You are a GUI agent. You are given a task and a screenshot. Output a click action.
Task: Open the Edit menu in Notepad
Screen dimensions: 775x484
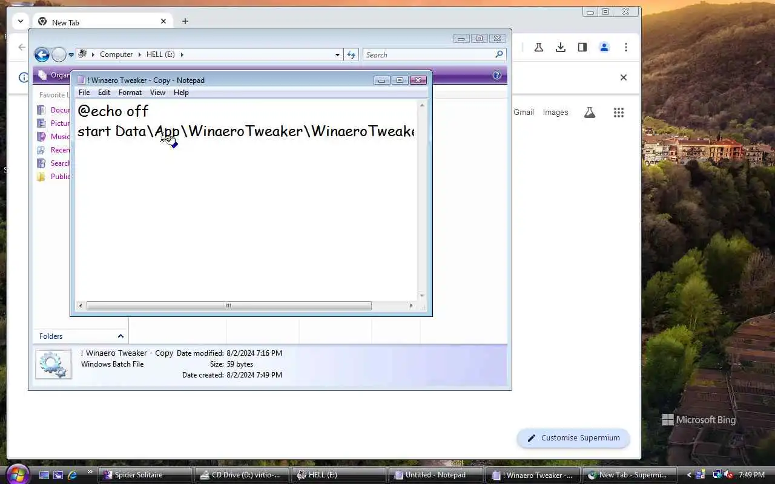click(104, 93)
